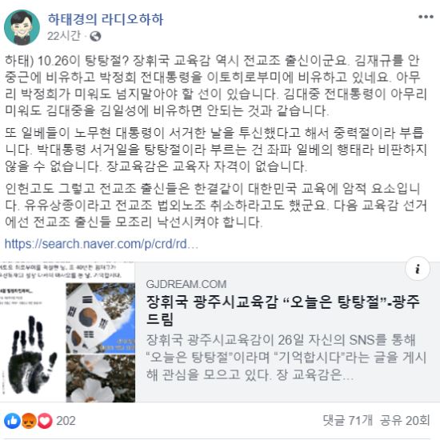
Task: Open the 하태경의 라디오하하 page name link
Action: click(x=106, y=19)
